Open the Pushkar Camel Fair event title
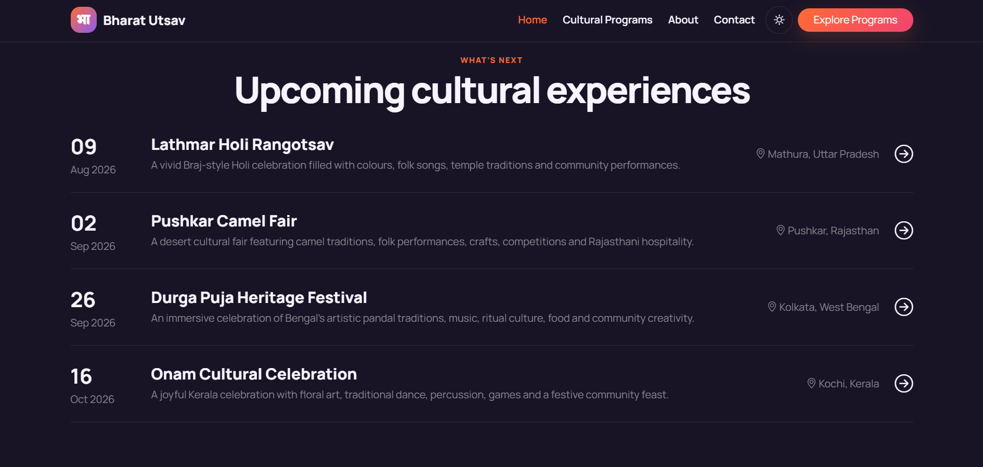 [x=224, y=221]
